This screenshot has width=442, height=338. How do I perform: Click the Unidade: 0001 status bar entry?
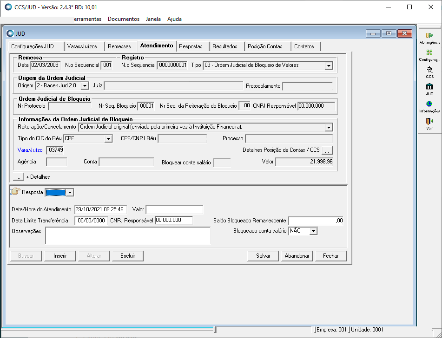[367, 330]
